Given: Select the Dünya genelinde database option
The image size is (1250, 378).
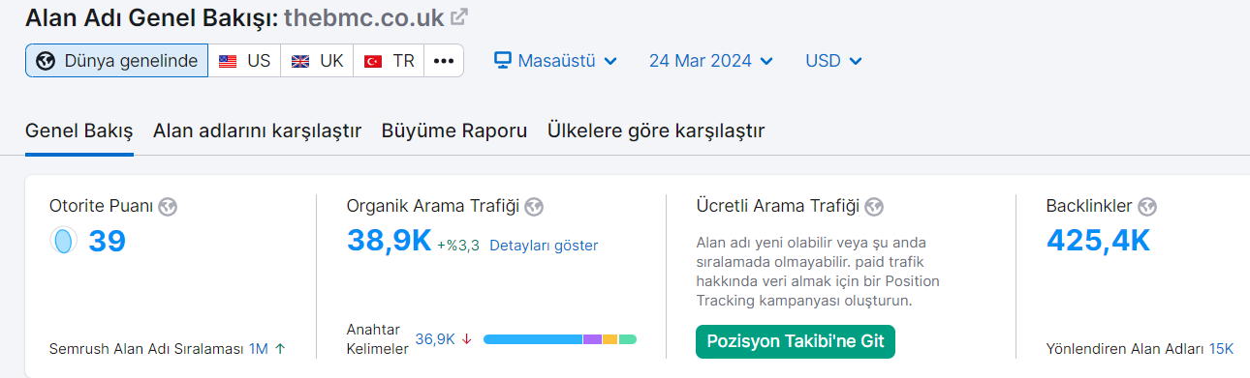Looking at the screenshot, I should 116,61.
